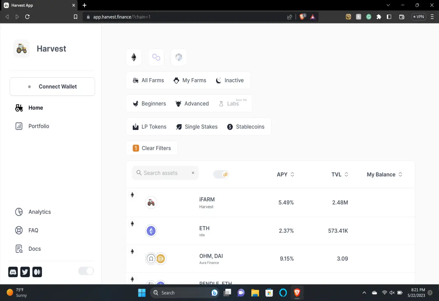439x301 pixels.
Task: Click the iFARM tractor token icon
Action: coord(151,202)
